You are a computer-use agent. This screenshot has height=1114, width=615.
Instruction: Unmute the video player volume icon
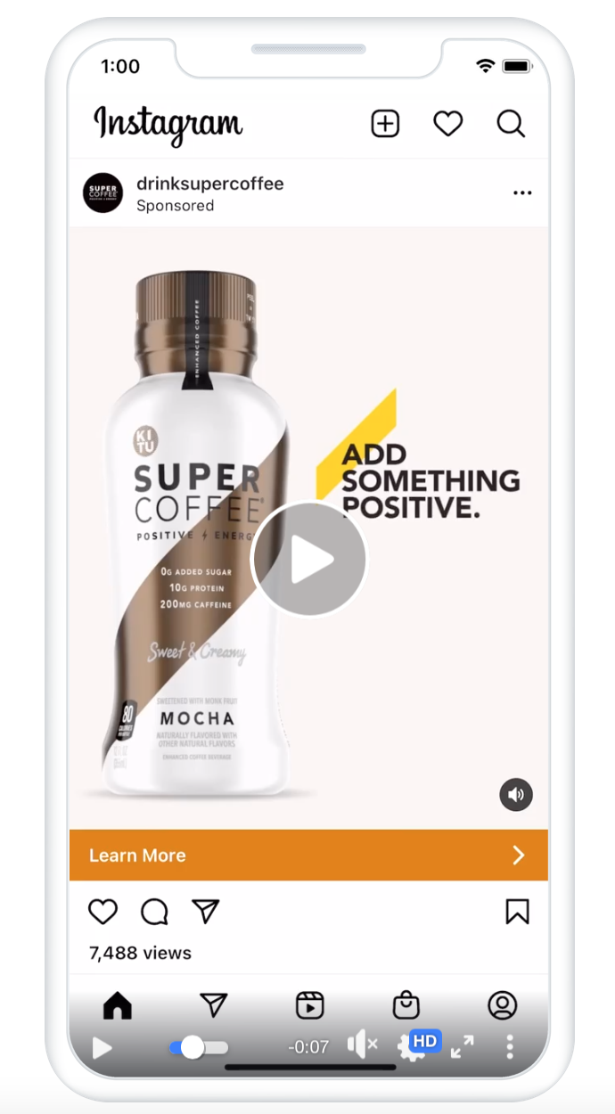362,1046
